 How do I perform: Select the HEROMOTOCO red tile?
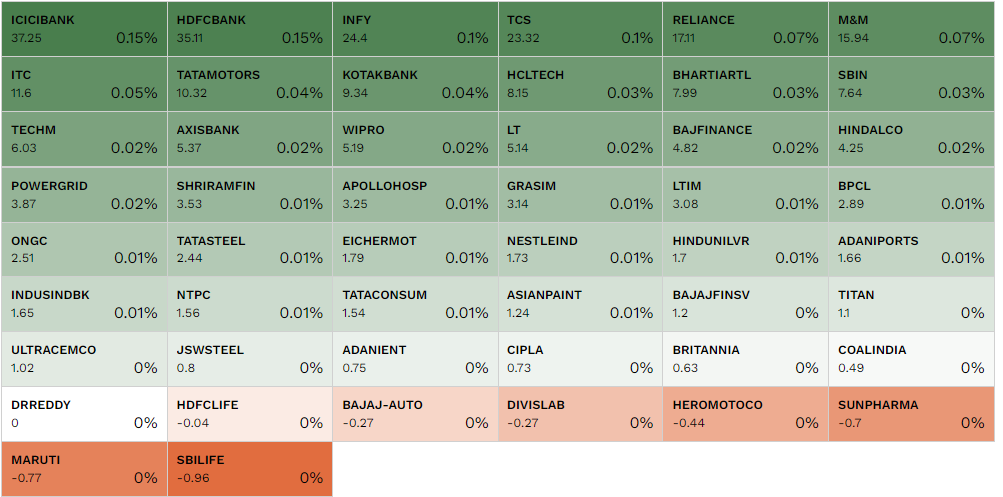tap(745, 414)
